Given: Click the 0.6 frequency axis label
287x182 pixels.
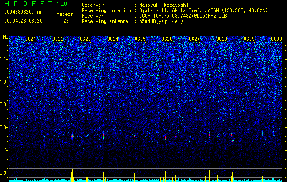Looking at the screenshot, I should click(x=4, y=173).
